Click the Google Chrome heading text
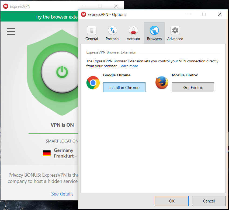Viewport: 229px width, 210px height. [x=117, y=75]
